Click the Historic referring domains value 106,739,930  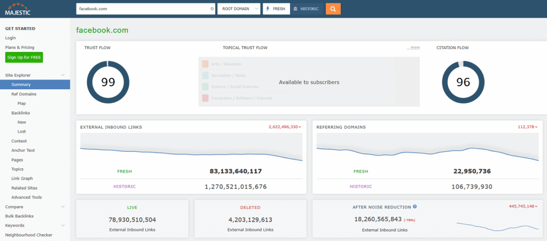[x=472, y=186]
